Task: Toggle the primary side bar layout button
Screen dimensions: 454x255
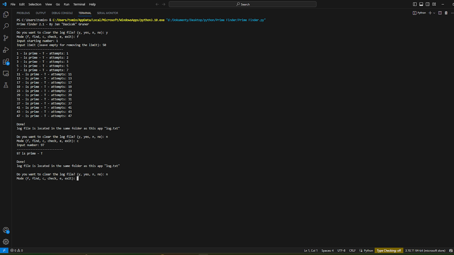Action: coord(415,4)
